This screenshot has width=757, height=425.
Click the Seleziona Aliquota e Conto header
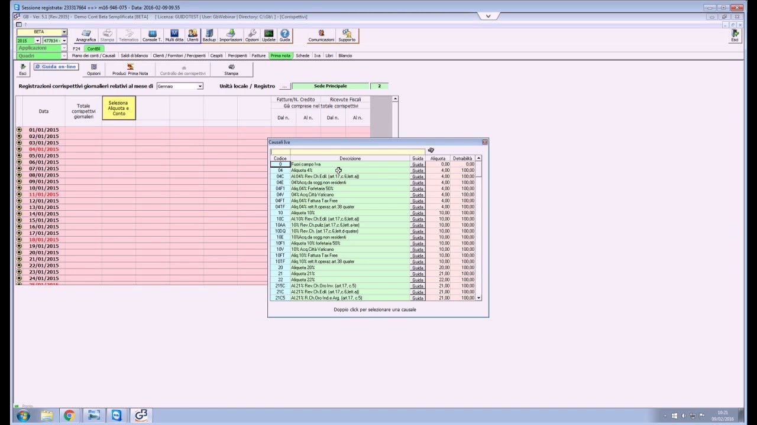(x=119, y=108)
